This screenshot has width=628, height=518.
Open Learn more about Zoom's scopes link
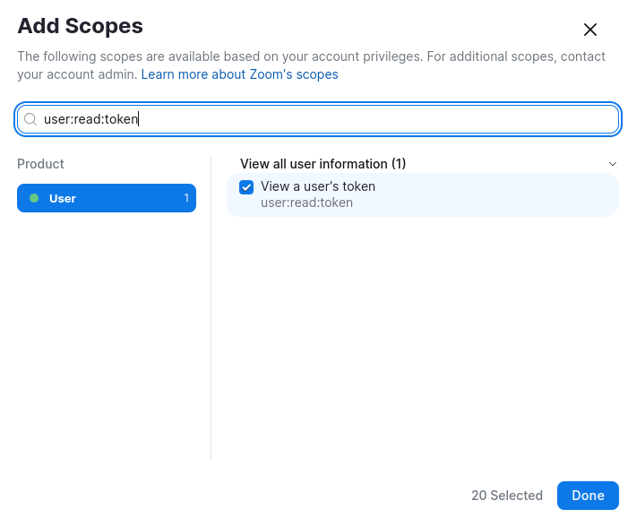[x=239, y=74]
